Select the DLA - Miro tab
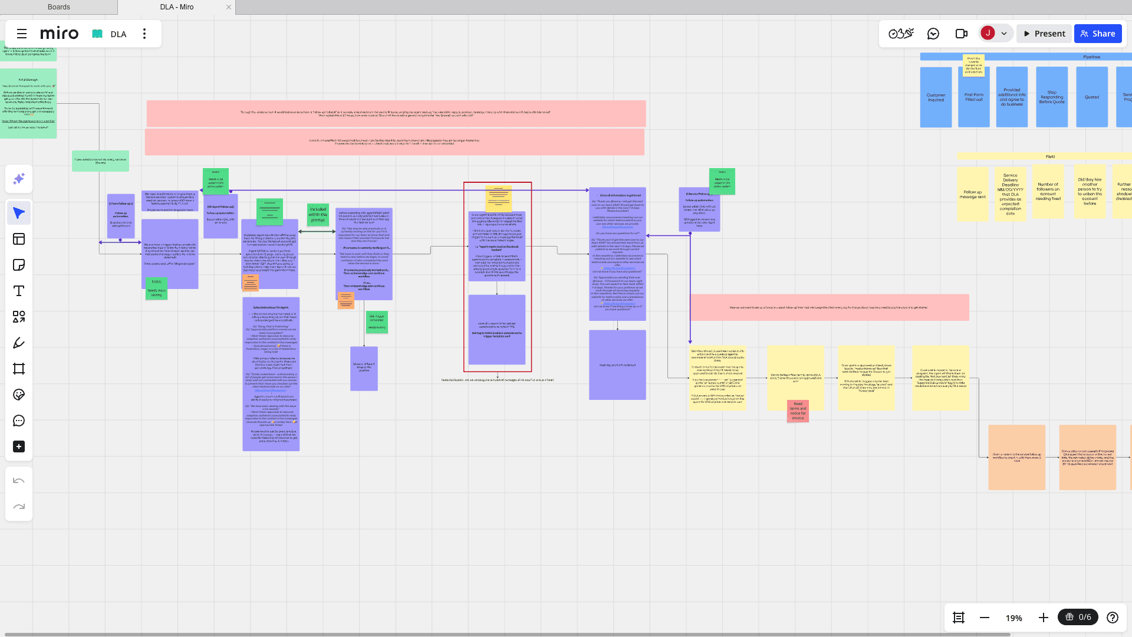 coord(177,7)
